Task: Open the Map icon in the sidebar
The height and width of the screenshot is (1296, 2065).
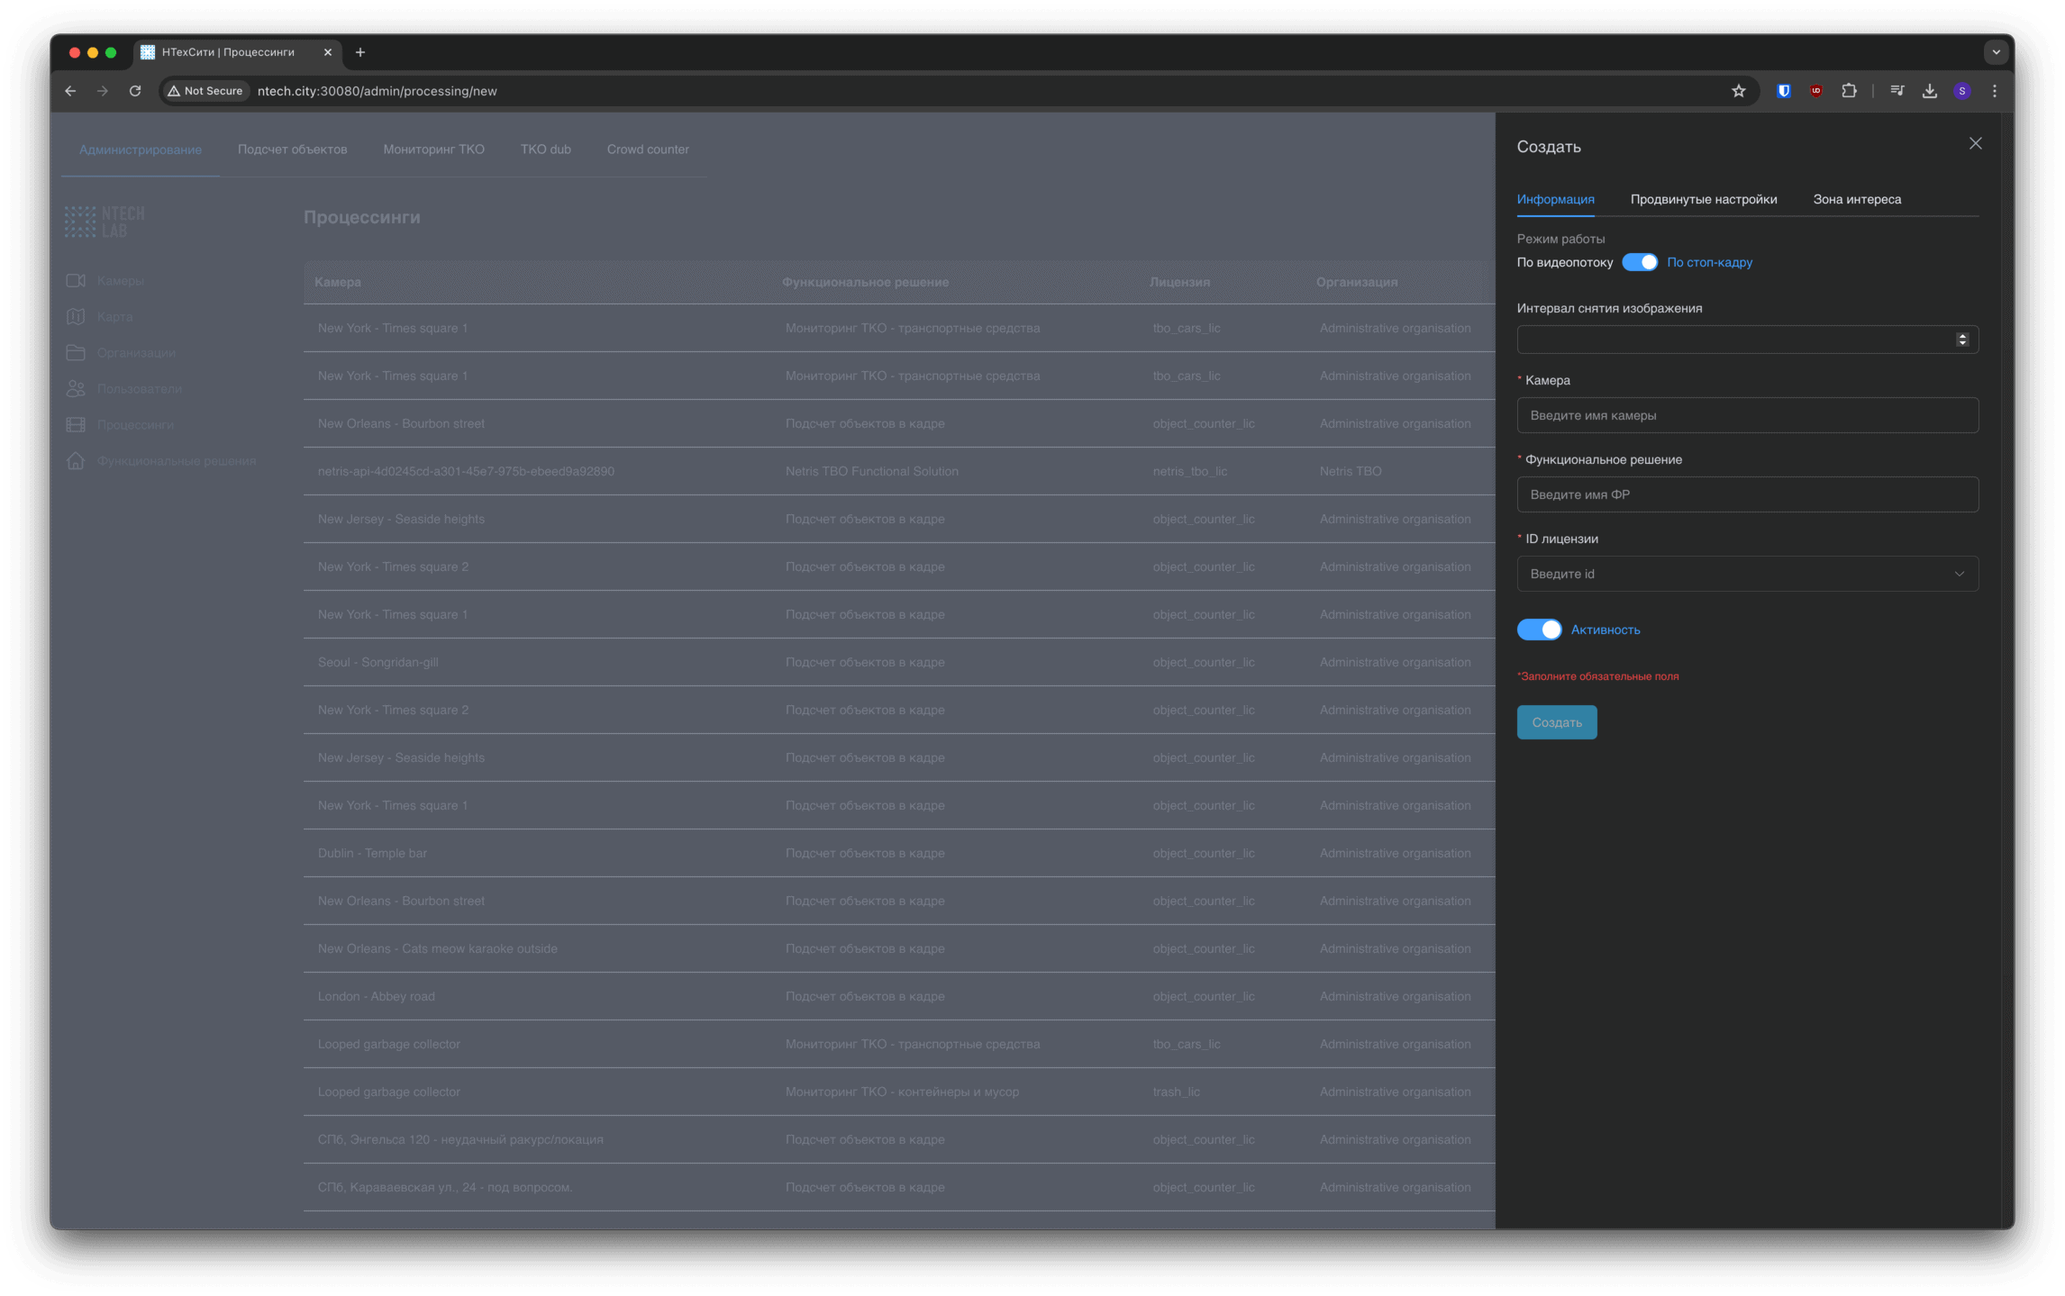Action: tap(76, 317)
